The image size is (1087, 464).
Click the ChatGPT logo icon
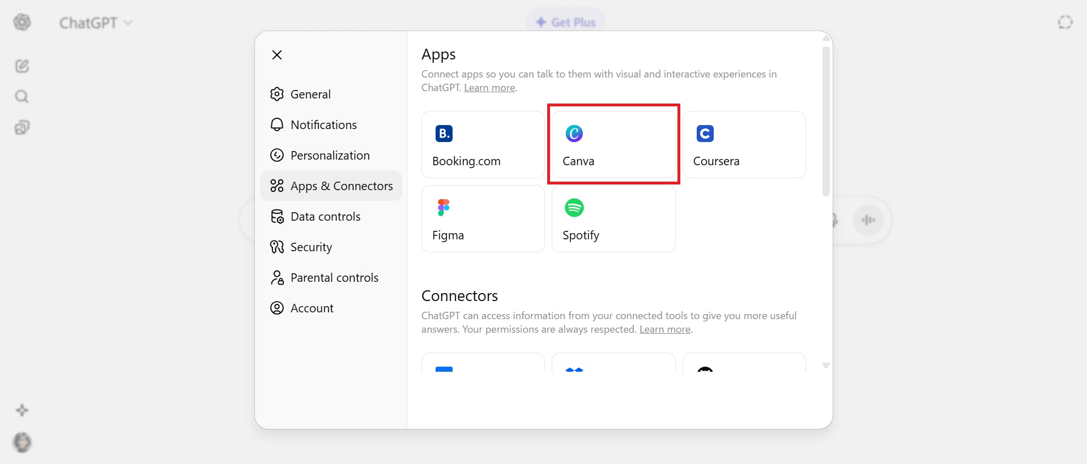point(22,22)
